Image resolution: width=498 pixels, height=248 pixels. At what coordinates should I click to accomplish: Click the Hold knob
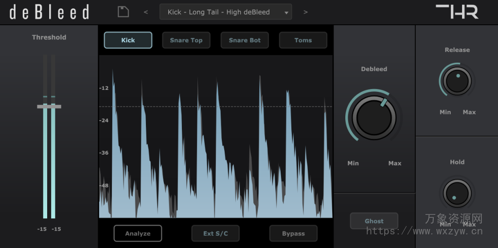tap(457, 193)
